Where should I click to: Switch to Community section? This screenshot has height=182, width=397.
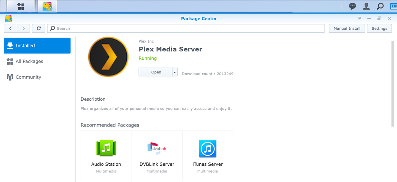click(37, 77)
